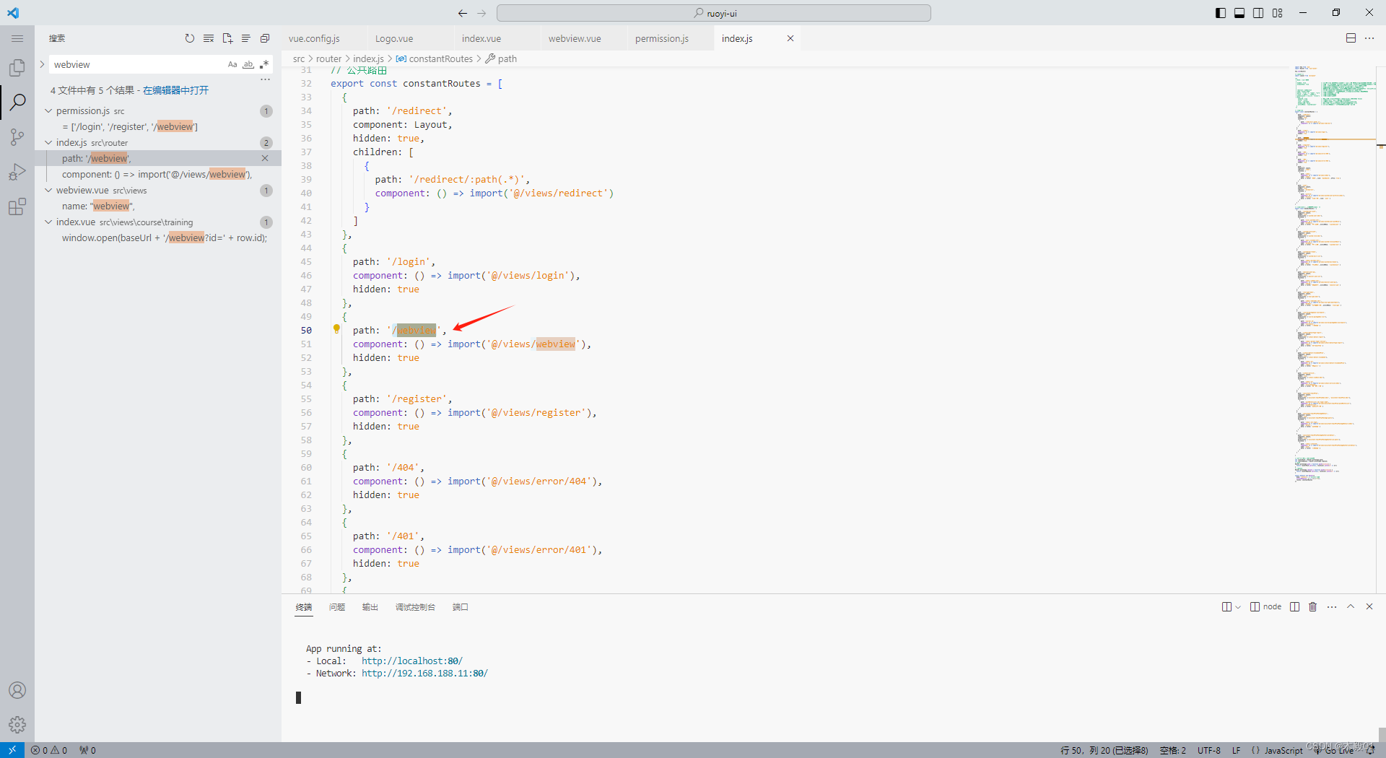Viewport: 1386px width, 758px height.
Task: Open the http://192.168.188.11:80/ network link
Action: tap(424, 673)
